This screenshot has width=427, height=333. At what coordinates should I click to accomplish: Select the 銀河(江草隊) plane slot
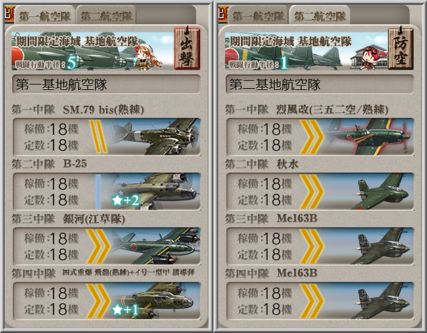107,246
